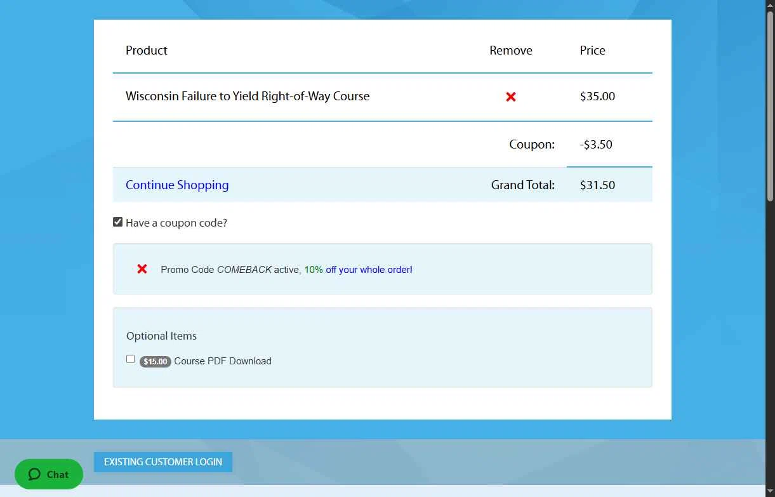The height and width of the screenshot is (497, 775).
Task: Click the Price column header
Action: (592, 50)
